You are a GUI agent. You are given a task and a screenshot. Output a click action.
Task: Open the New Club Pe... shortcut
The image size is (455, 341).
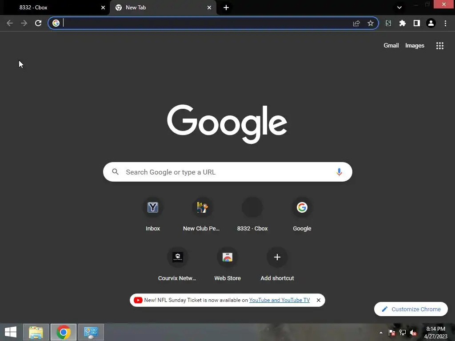click(x=202, y=215)
